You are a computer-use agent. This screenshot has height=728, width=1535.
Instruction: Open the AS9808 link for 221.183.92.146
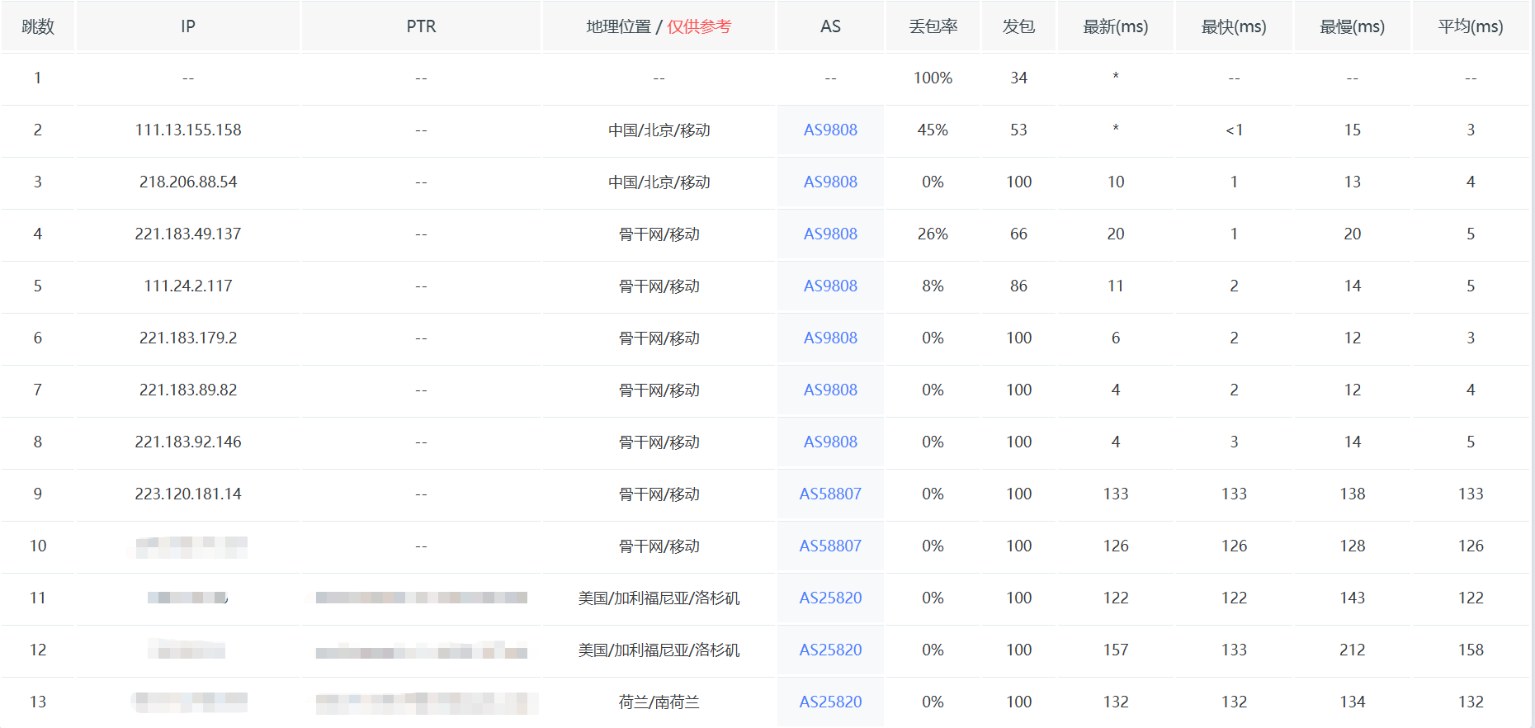(x=830, y=442)
